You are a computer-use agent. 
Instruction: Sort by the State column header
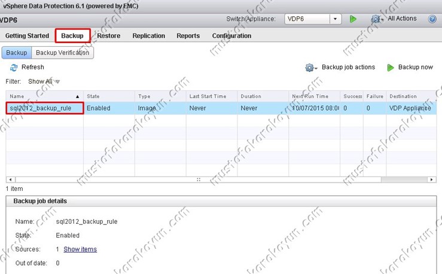(x=109, y=96)
